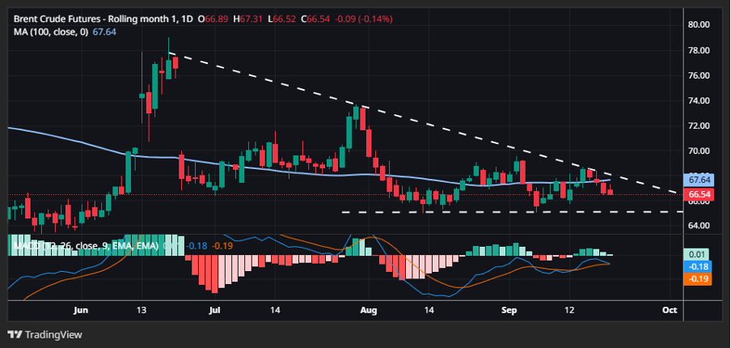Click the Aug label on the time axis
The width and height of the screenshot is (731, 348).
(x=369, y=310)
